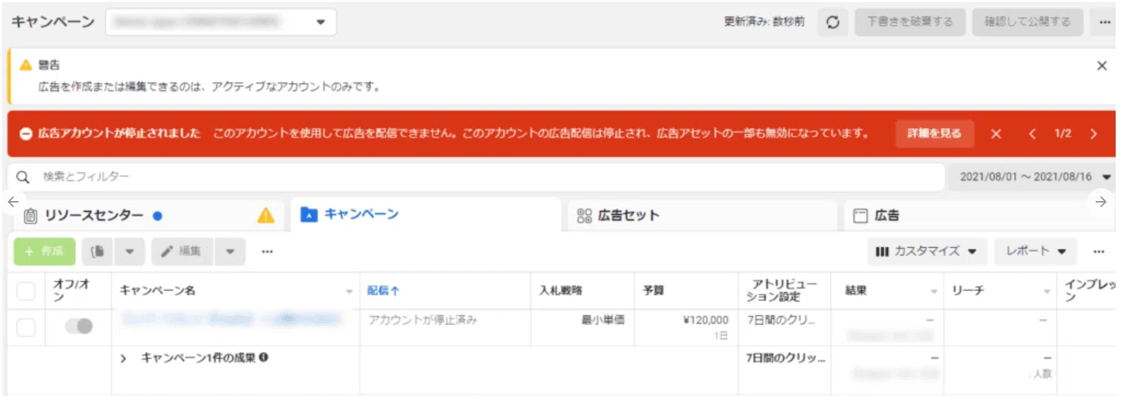Go to next alert in red banner

(x=1094, y=134)
